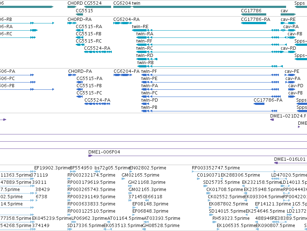Image resolution: width=307 pixels, height=231 pixels.
Task: Click the CG5515 gene label
Action: (84, 10)
